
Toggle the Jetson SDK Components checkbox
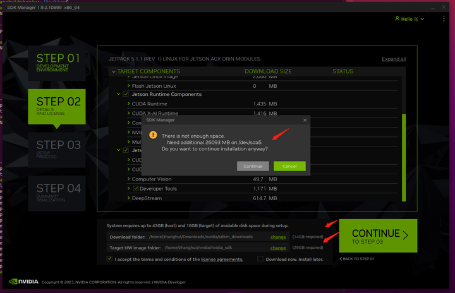tap(126, 150)
